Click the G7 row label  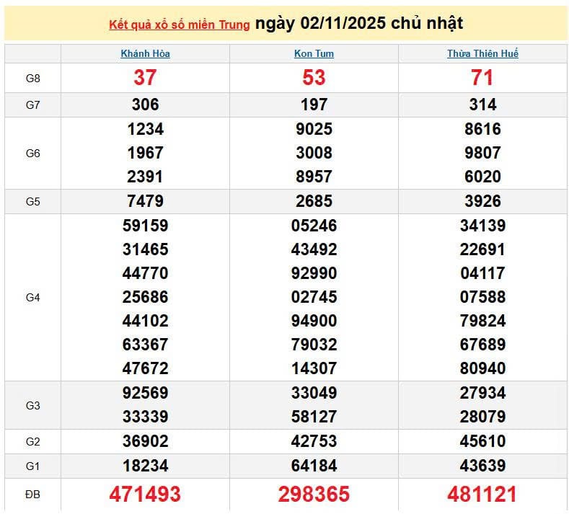[32, 105]
